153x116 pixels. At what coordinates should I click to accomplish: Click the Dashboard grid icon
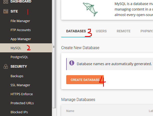click(6, 2)
